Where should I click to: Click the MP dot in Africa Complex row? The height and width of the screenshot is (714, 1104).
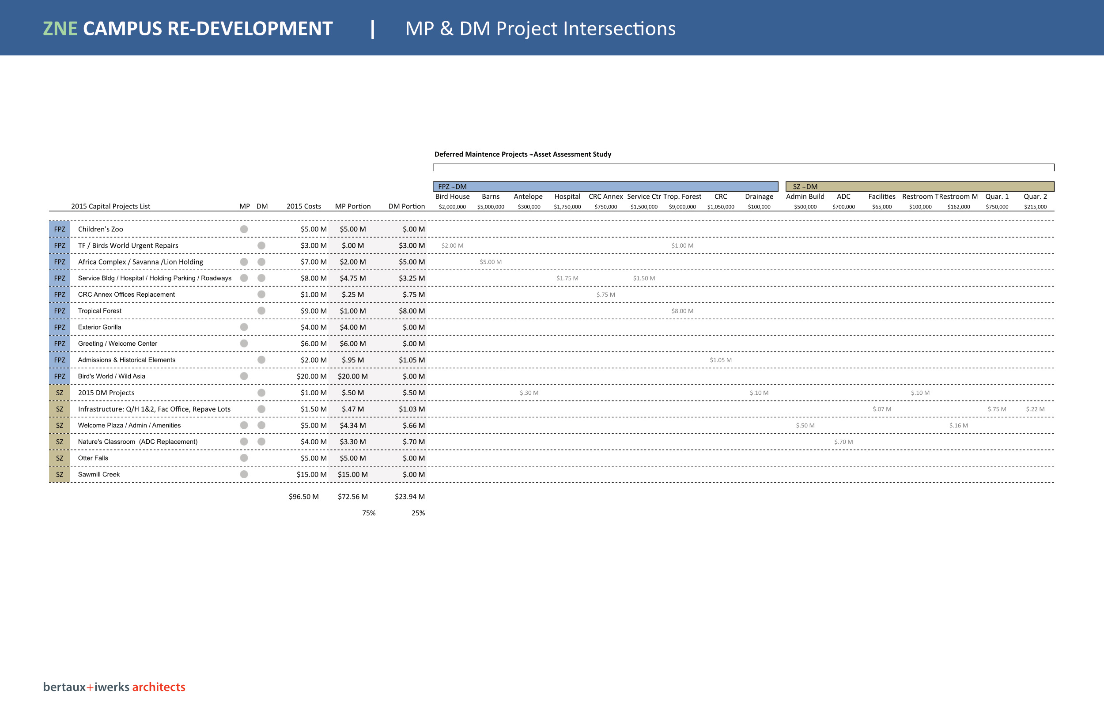click(x=244, y=262)
